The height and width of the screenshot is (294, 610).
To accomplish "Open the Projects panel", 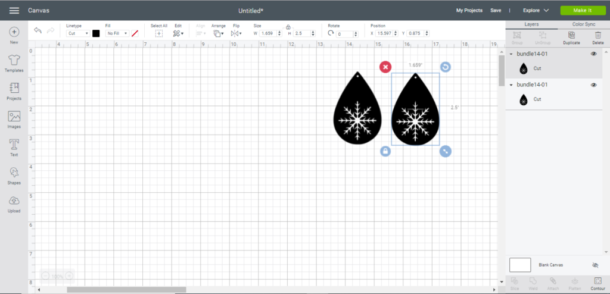I will (x=14, y=92).
